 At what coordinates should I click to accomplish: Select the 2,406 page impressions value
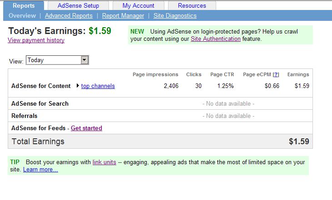coord(171,86)
